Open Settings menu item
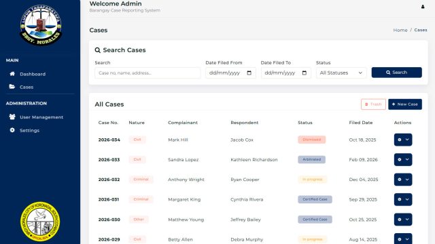 point(29,130)
